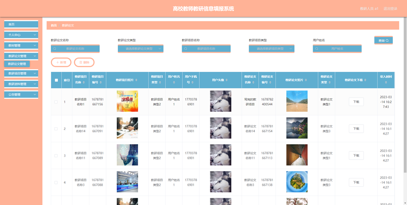
Task: Check the row 3 checkbox
Action: (56, 156)
